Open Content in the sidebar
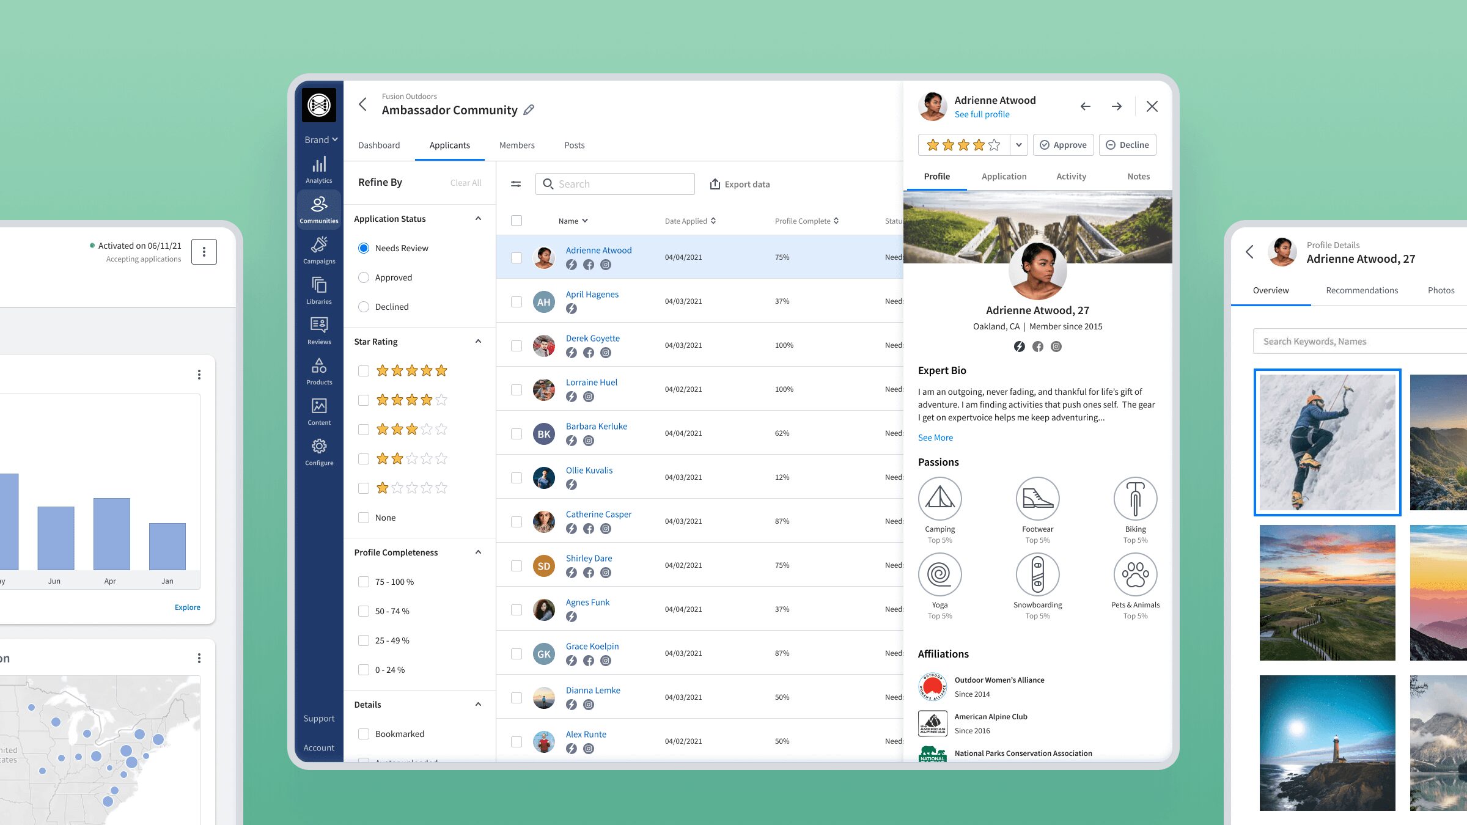 (x=319, y=412)
